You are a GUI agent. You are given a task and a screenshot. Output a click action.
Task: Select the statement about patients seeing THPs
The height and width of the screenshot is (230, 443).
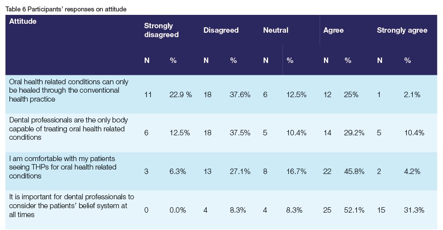click(x=63, y=168)
